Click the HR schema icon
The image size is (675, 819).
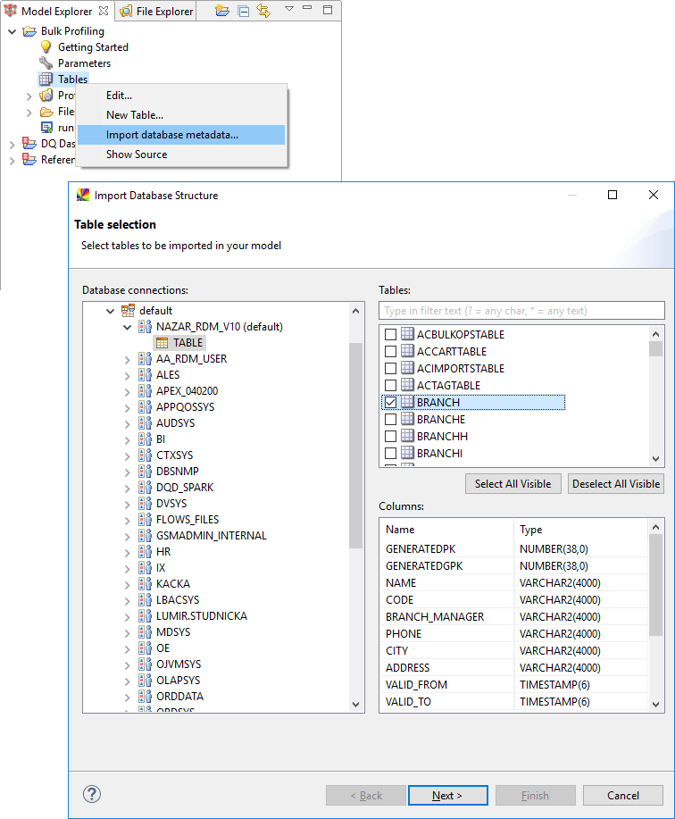click(x=145, y=552)
